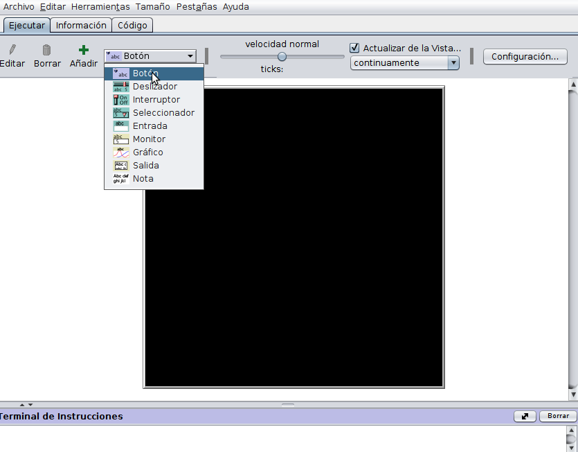This screenshot has width=578, height=452.
Task: Choose Entrada from the widget list
Action: point(154,126)
